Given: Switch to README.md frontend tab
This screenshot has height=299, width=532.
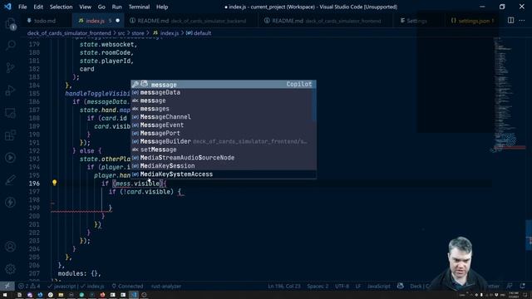Looking at the screenshot, I should click(325, 21).
